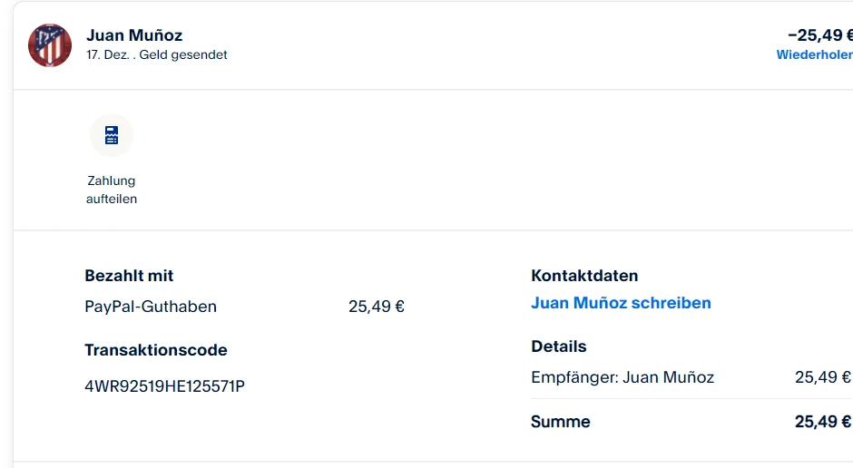Click the Empfänger: Juan Muñoz line
Viewport: 853px width, 468px height.
(x=623, y=377)
